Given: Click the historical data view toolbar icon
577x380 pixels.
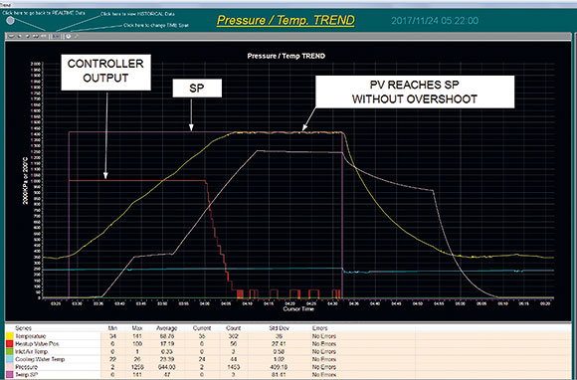Looking at the screenshot, I should pos(56,36).
